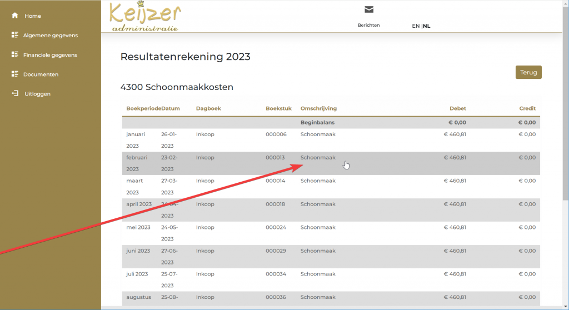Screen dimensions: 569x310
Task: Open the Documenten menu item
Action: 41,74
